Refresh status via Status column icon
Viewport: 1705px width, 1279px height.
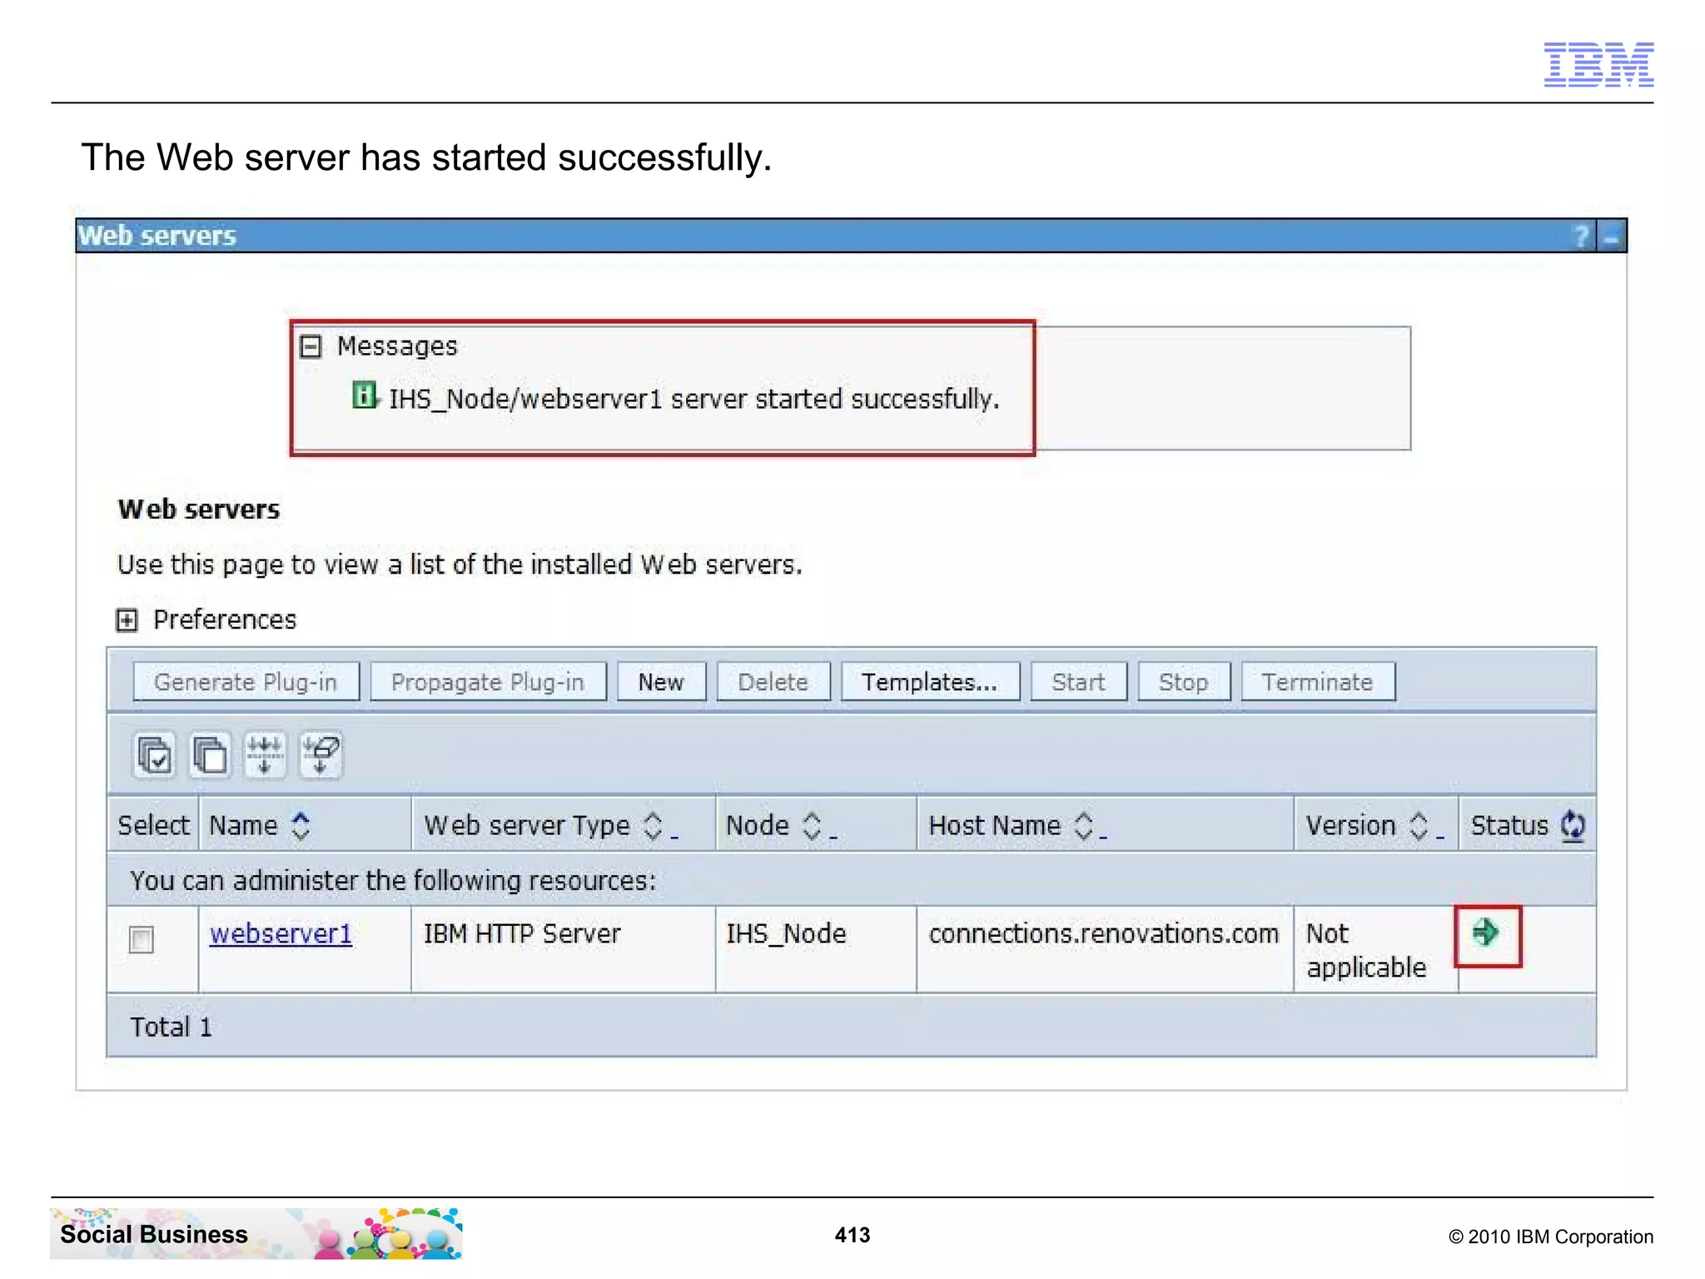point(1573,825)
